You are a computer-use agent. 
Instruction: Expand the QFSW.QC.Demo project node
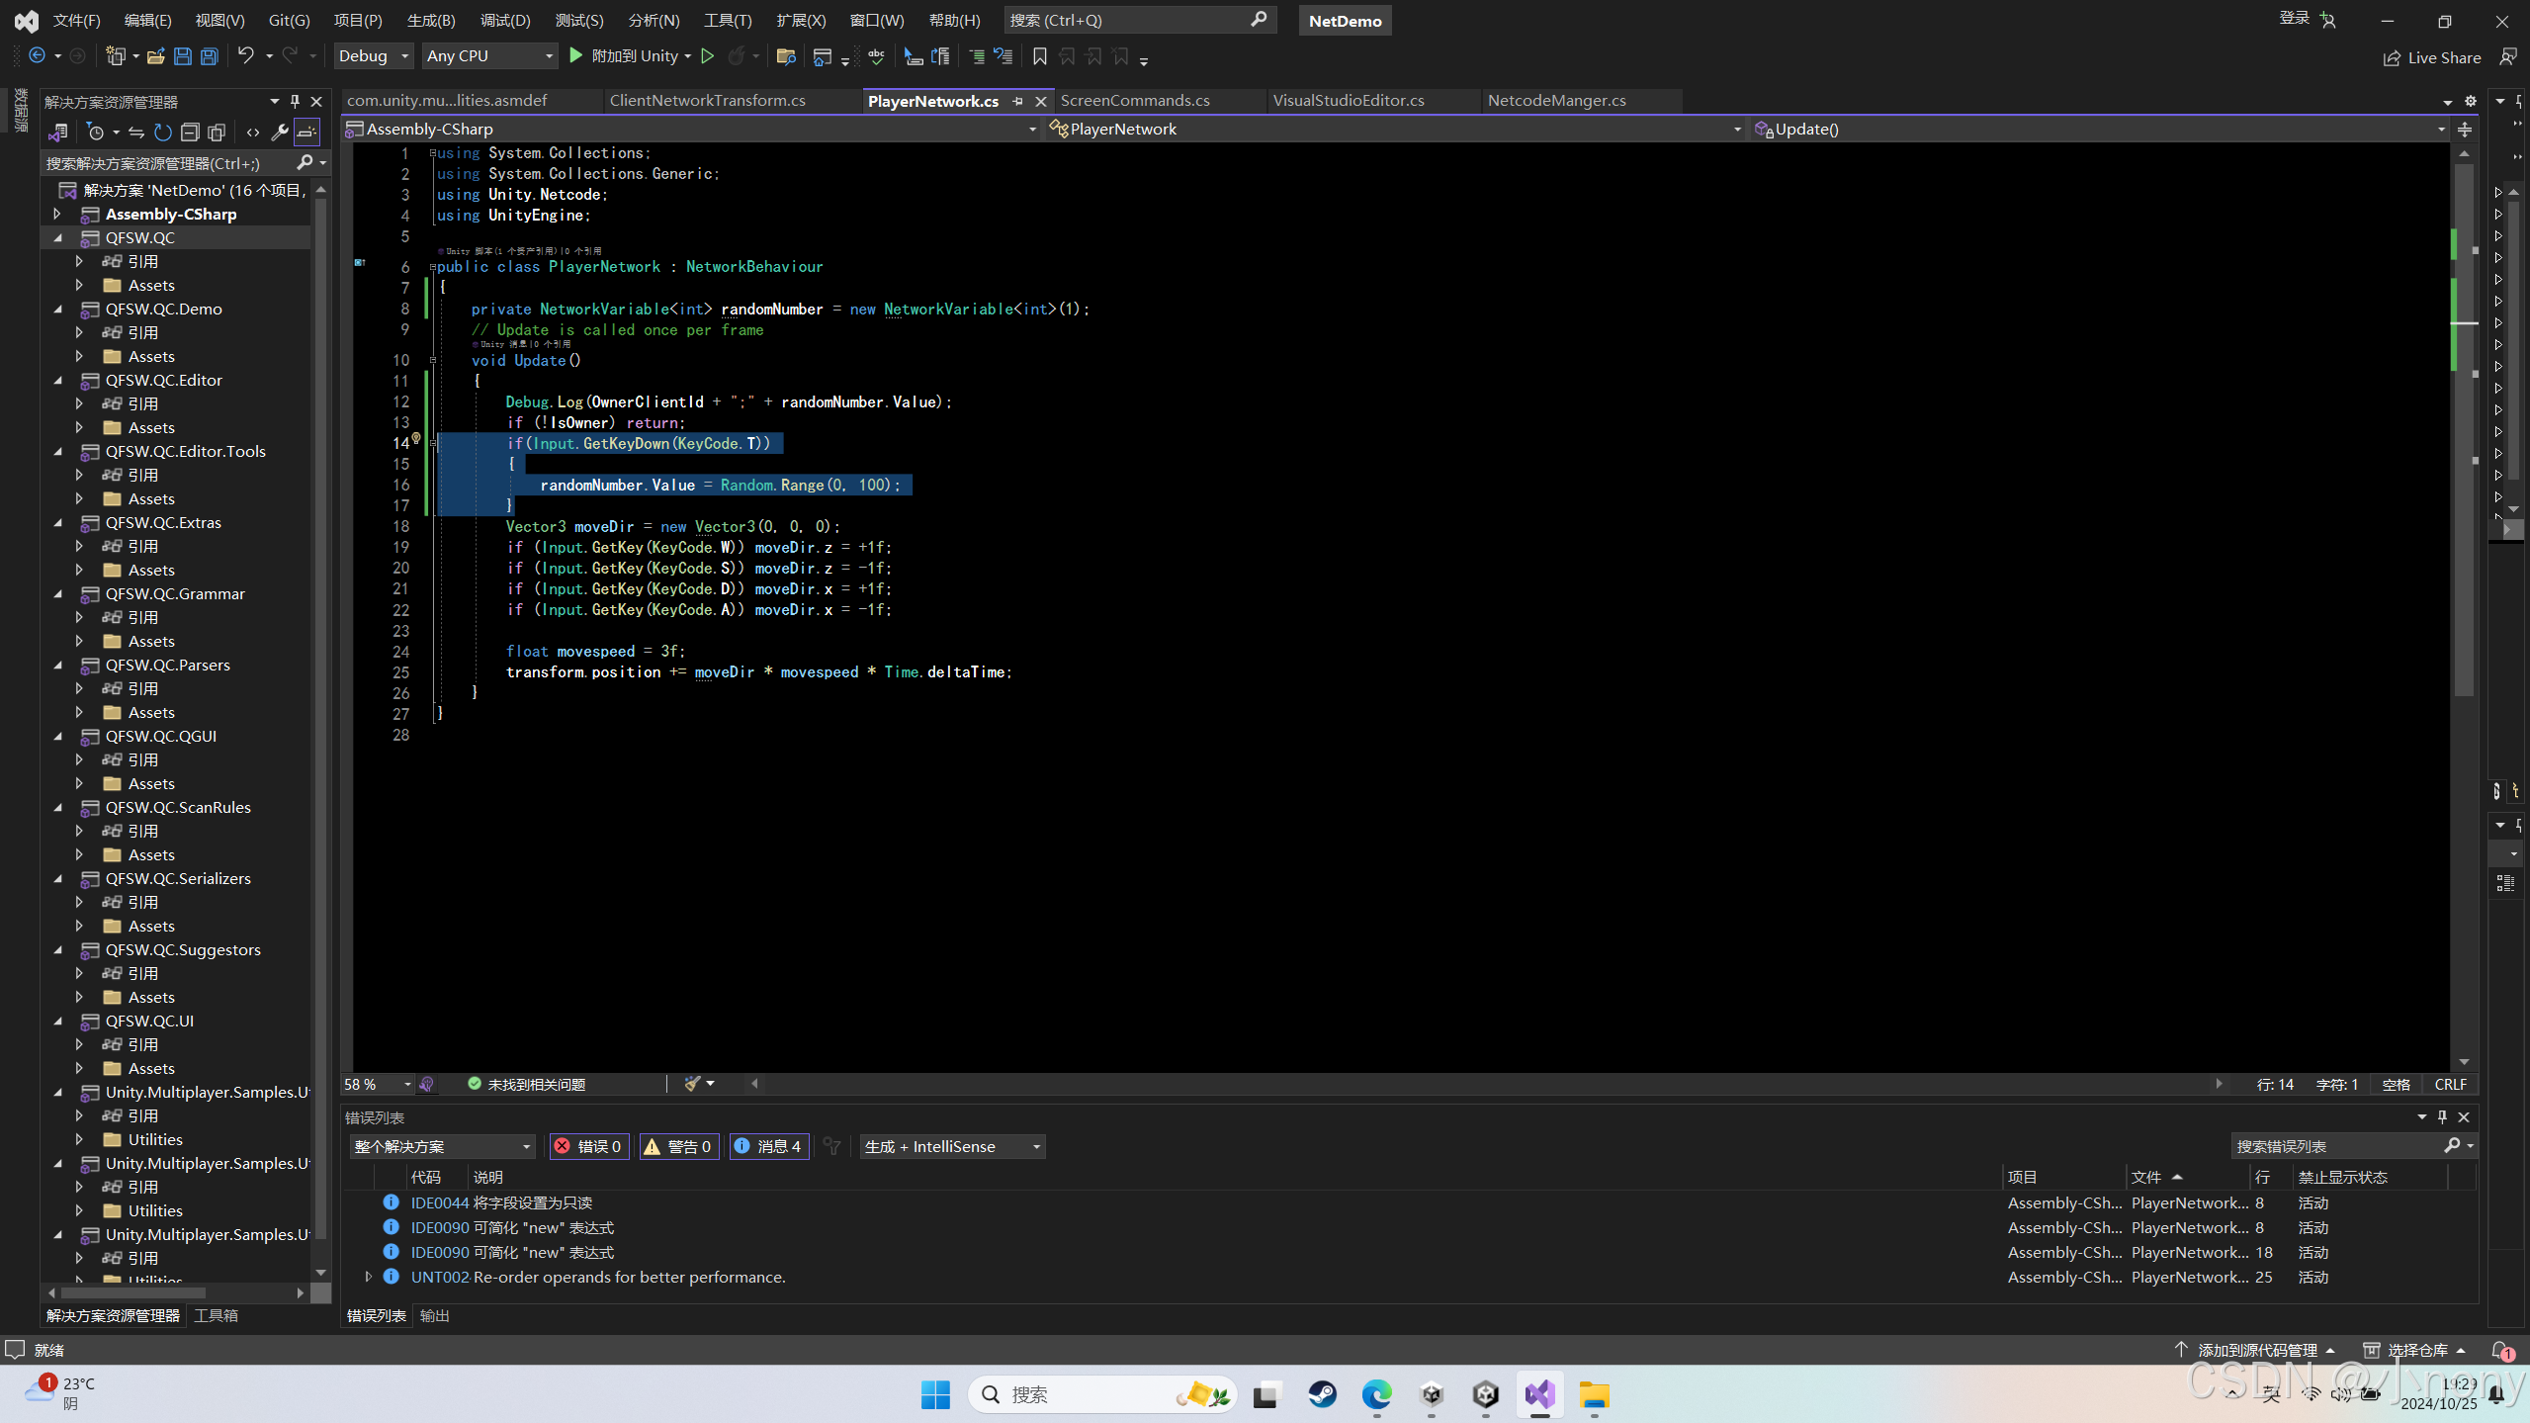click(x=57, y=309)
